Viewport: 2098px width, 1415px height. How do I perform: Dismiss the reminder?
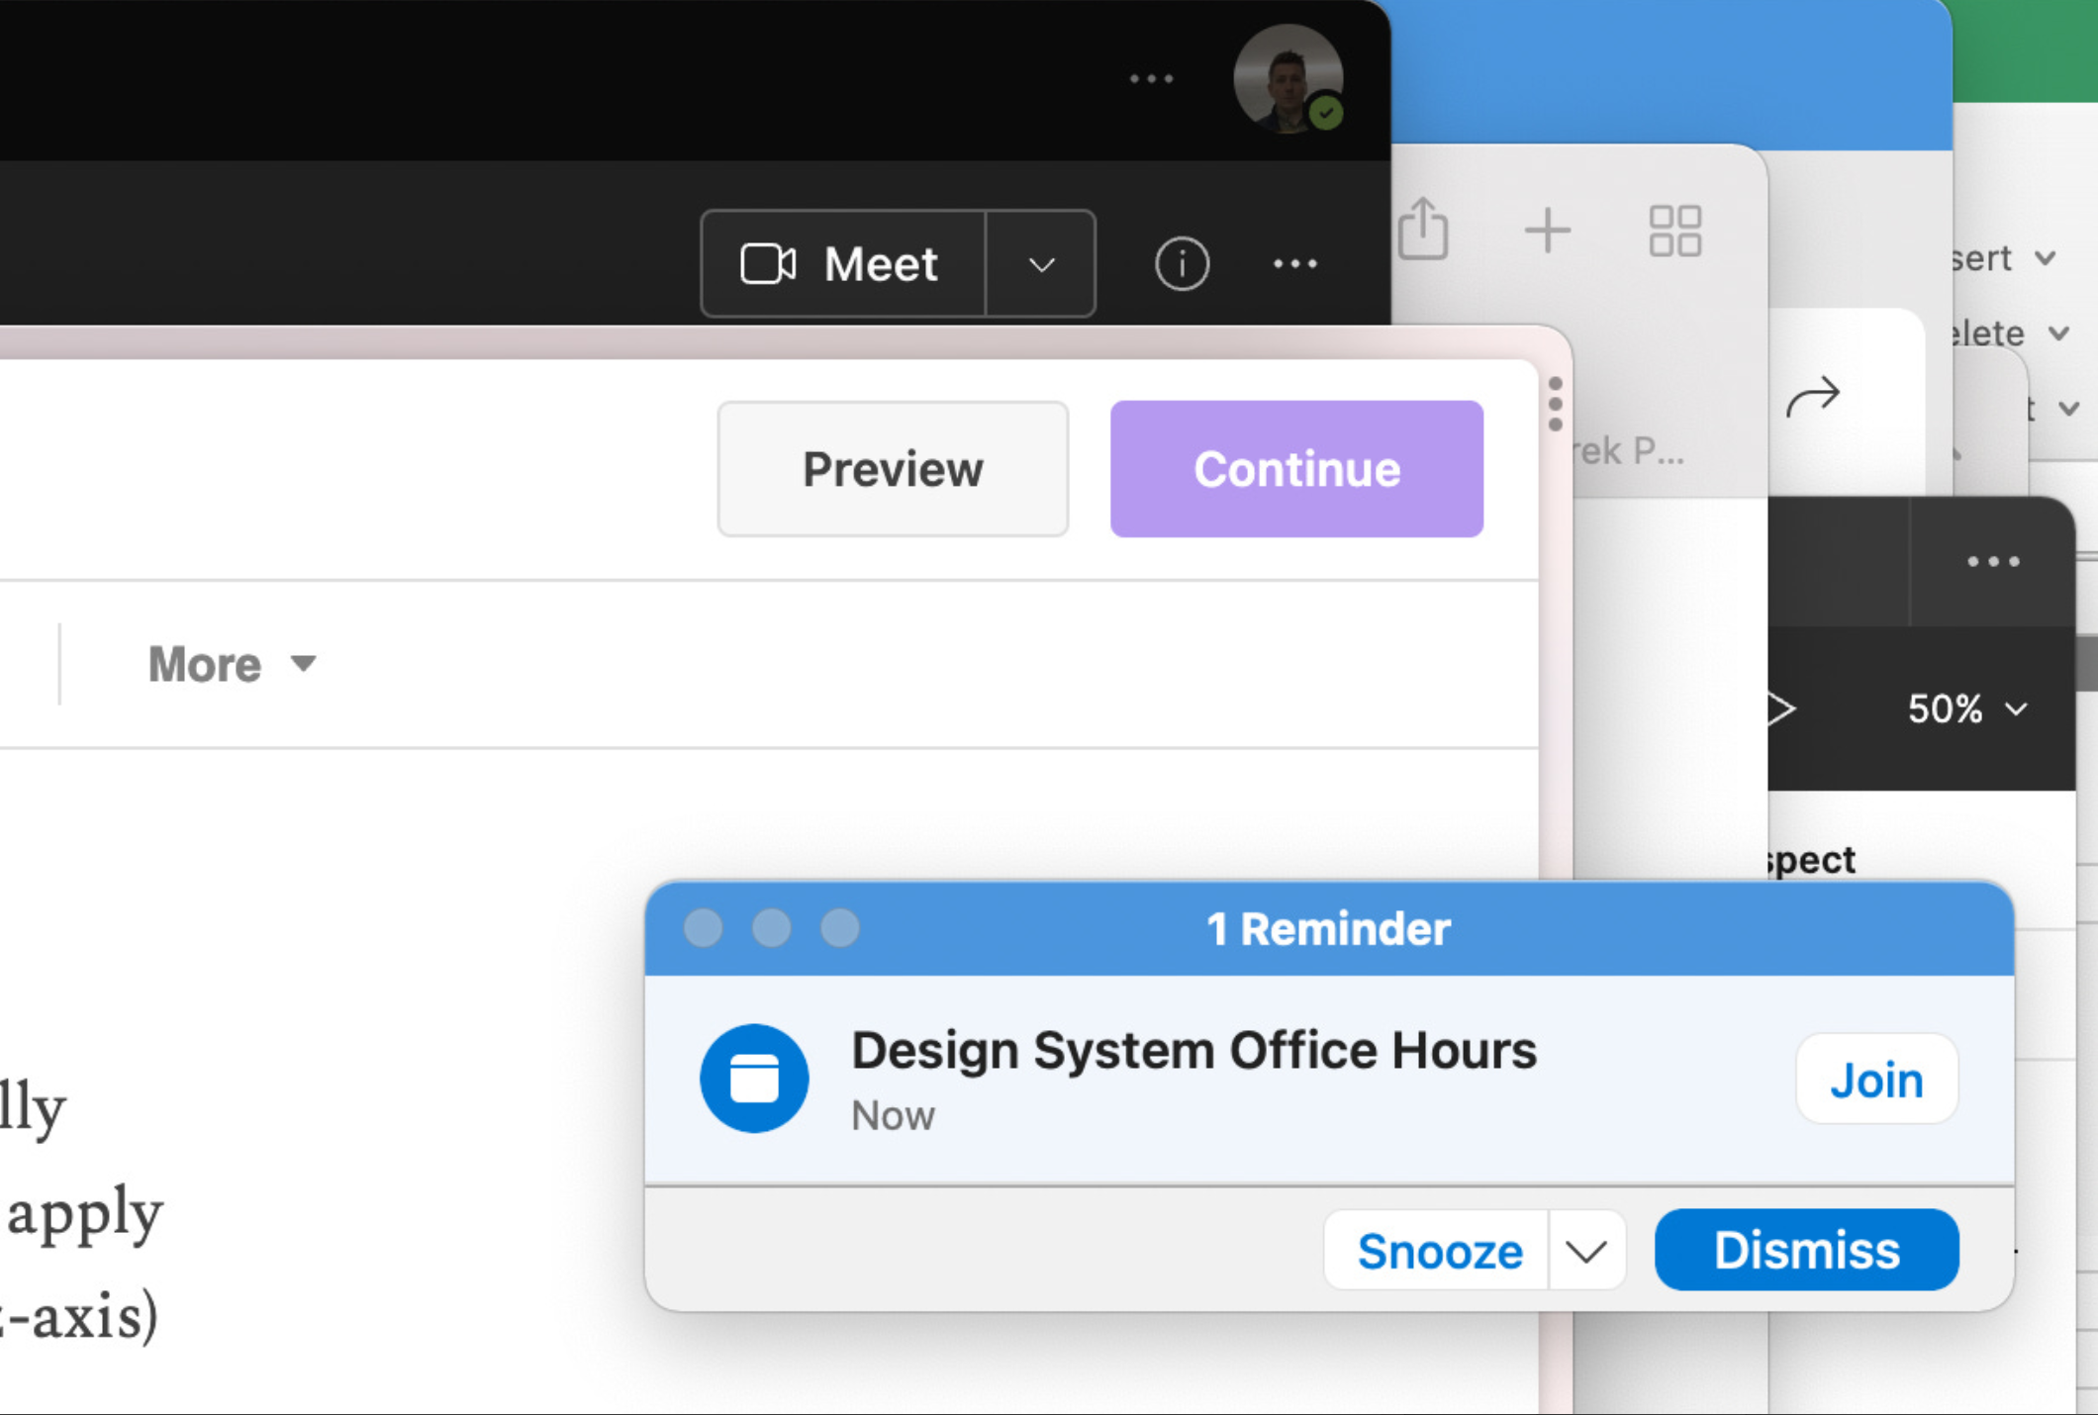pos(1806,1251)
